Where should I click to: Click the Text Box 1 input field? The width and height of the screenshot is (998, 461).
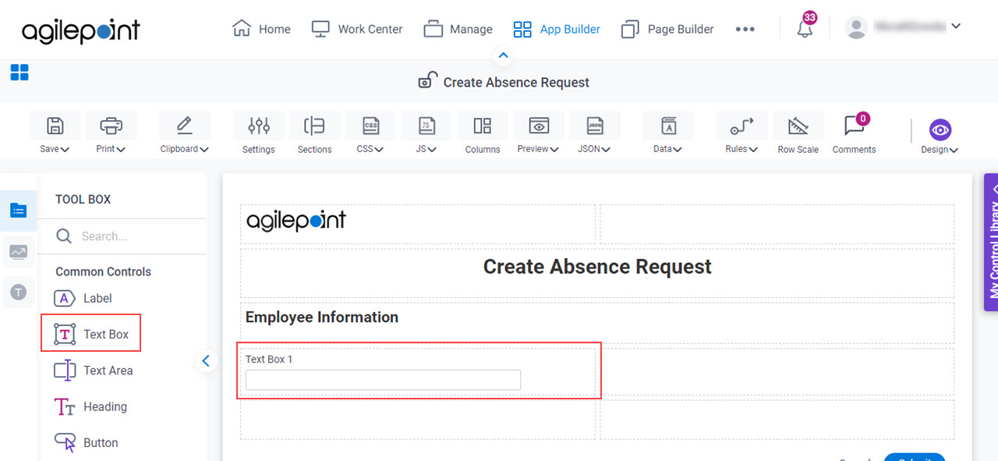click(383, 380)
